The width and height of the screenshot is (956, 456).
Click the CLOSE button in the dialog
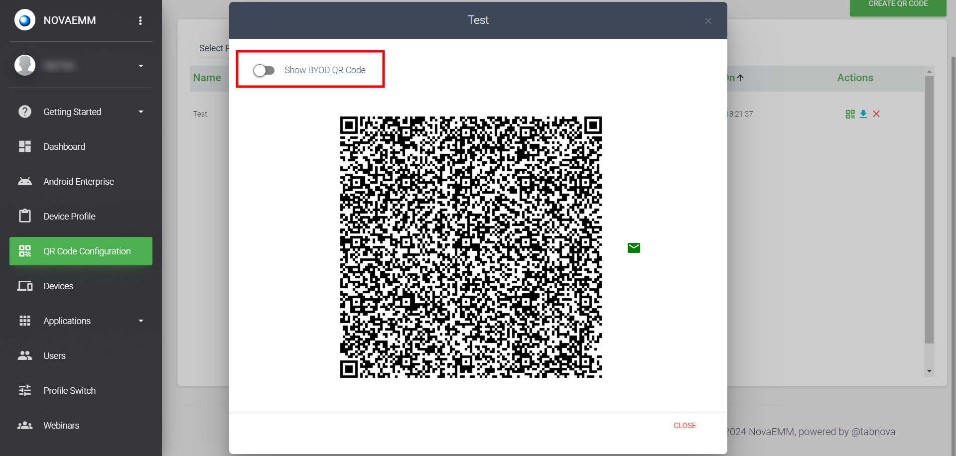(684, 426)
